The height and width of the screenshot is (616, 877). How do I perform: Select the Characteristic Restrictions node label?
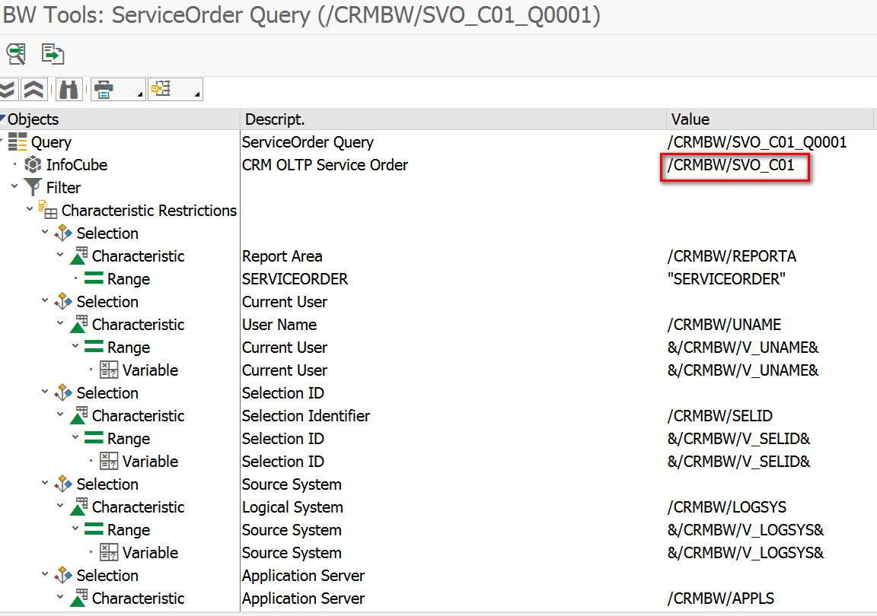click(x=149, y=211)
